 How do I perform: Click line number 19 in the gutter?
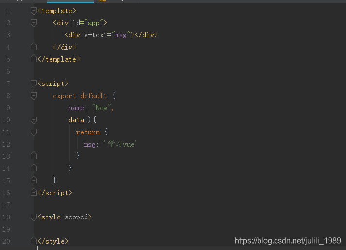[x=6, y=229]
